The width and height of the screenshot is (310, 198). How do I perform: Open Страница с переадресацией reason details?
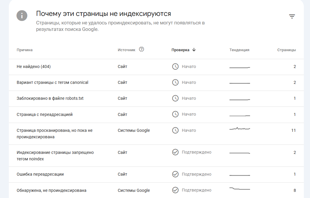[x=45, y=114]
